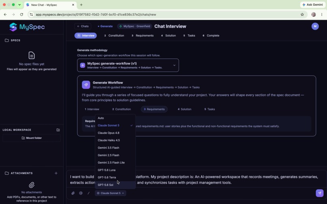Select 3 Requirements pill in workflow card

click(x=154, y=109)
